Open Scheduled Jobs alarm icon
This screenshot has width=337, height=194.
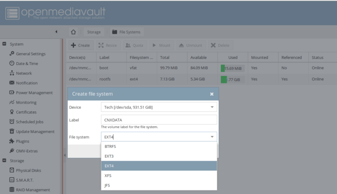12,122
